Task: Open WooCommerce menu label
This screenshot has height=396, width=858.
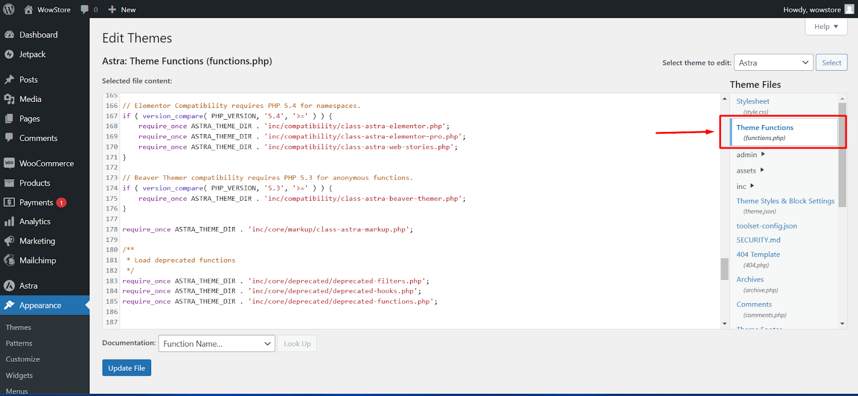Action: coord(47,163)
